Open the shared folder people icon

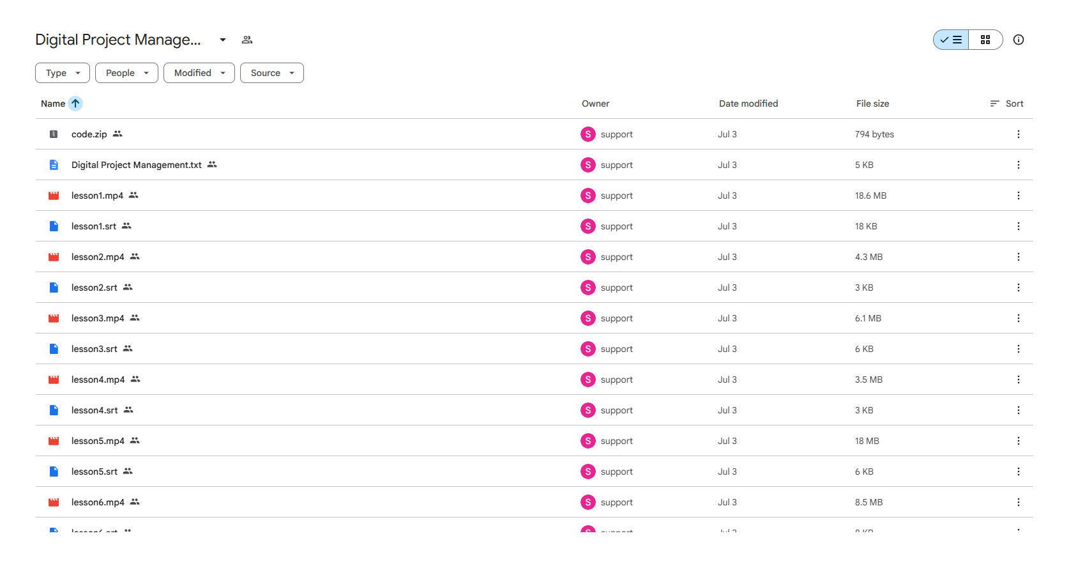(247, 40)
